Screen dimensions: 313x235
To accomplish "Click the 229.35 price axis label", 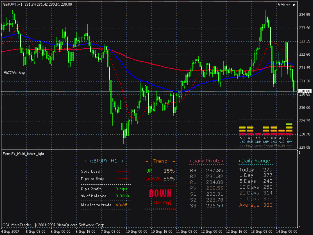I will 305,121.
